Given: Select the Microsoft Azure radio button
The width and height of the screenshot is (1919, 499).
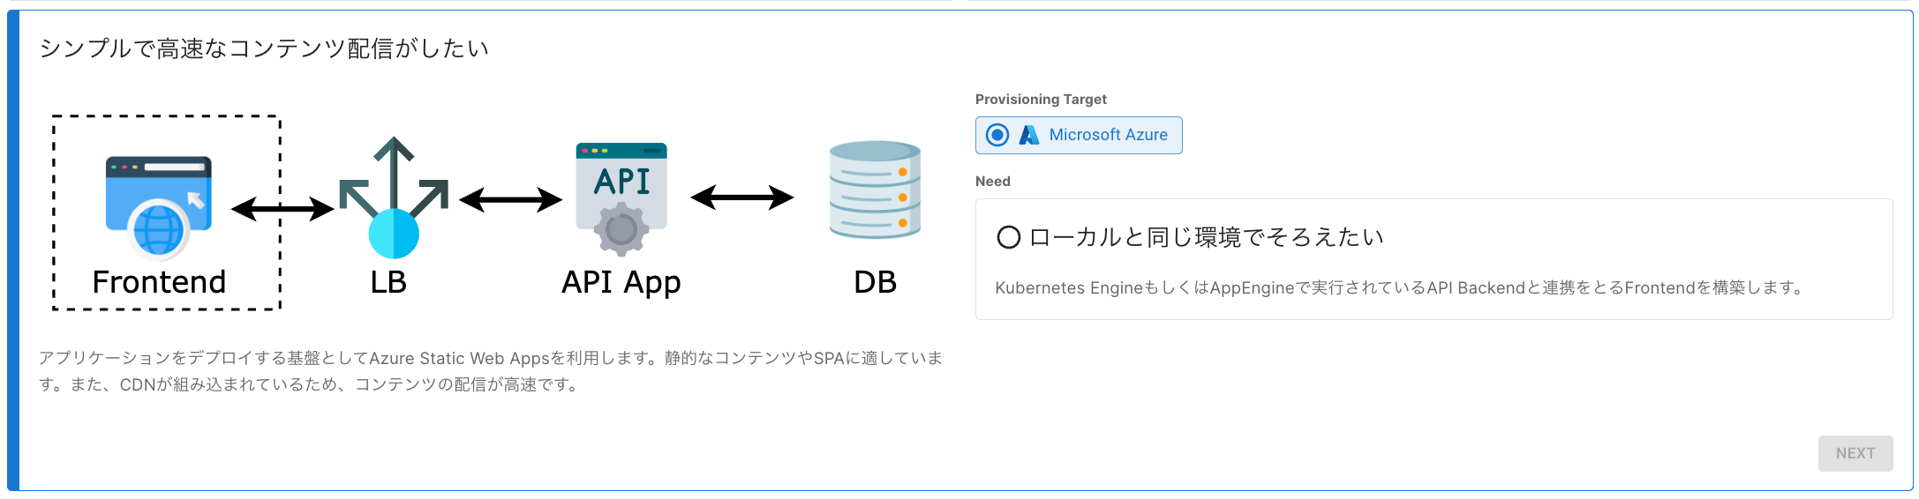Looking at the screenshot, I should tap(997, 135).
